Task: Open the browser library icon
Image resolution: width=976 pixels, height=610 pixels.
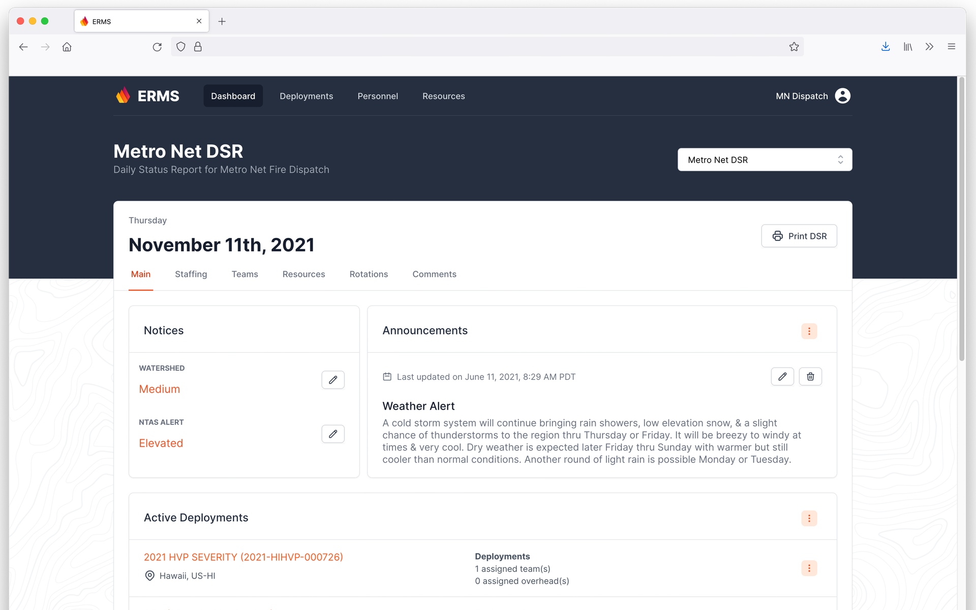Action: pyautogui.click(x=908, y=47)
